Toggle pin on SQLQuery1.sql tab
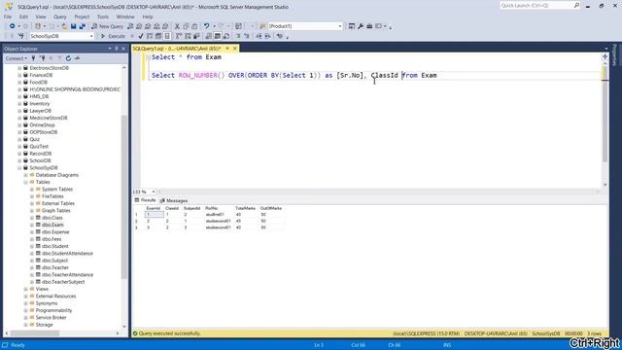 [227, 49]
